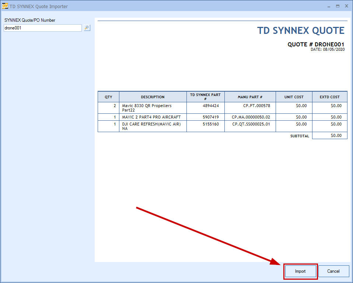Click the app icon in the title bar

click(5, 6)
